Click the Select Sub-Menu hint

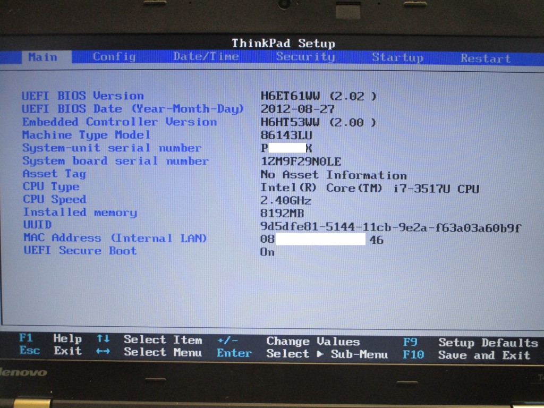pos(327,354)
